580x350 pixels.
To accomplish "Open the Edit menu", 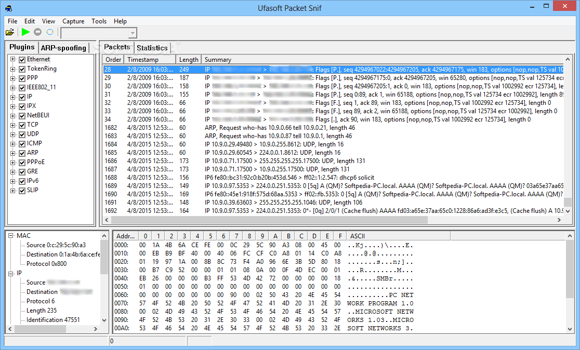I will point(30,21).
